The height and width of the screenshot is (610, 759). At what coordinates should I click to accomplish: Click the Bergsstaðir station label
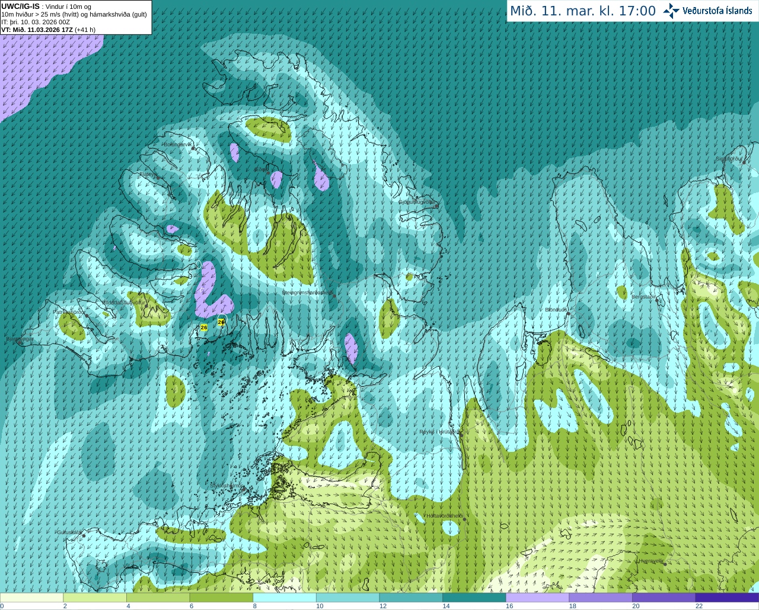pos(644,297)
